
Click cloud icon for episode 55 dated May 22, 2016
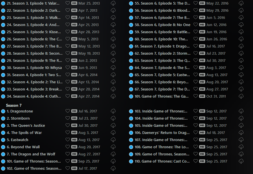coord(241,3)
